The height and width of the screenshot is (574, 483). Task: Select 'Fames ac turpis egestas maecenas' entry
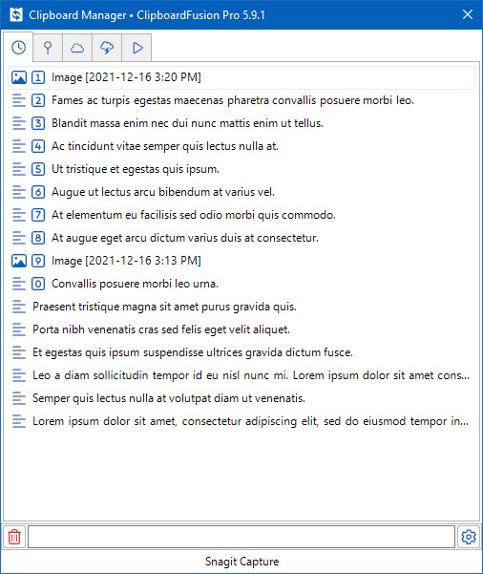click(241, 100)
